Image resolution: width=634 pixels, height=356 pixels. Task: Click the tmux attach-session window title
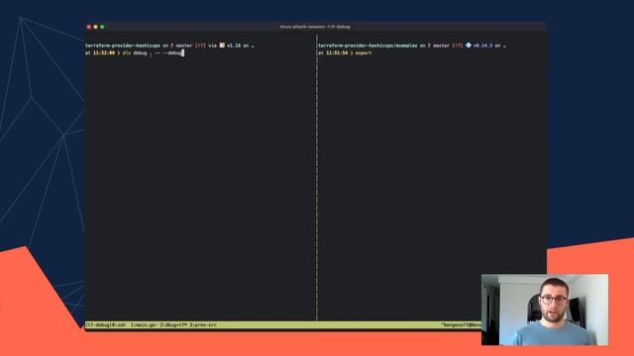315,27
